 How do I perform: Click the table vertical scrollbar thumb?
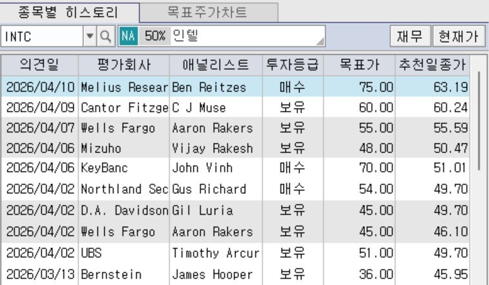pos(479,121)
